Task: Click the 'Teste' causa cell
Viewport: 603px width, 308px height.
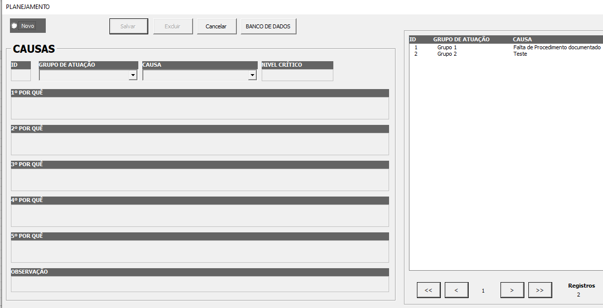Action: 520,54
